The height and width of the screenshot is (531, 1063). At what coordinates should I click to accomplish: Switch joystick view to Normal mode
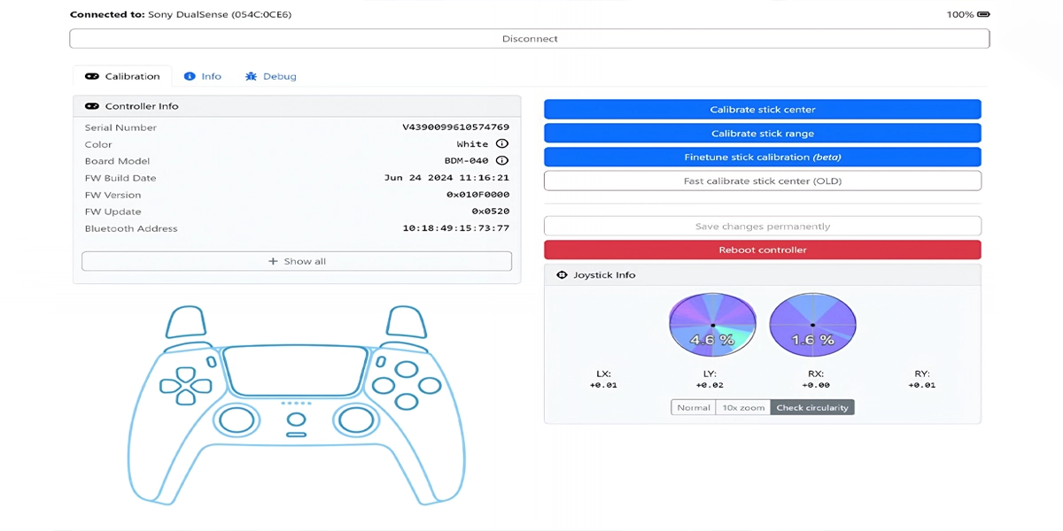coord(693,407)
